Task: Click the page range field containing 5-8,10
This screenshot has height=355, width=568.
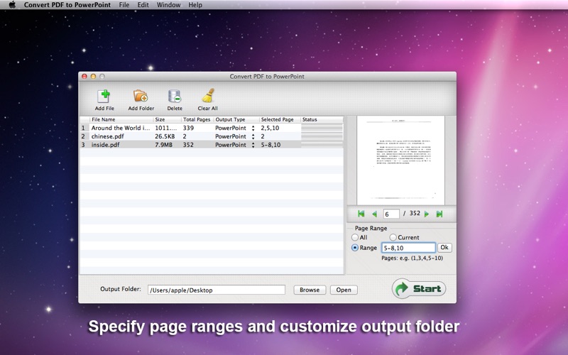Action: [408, 248]
